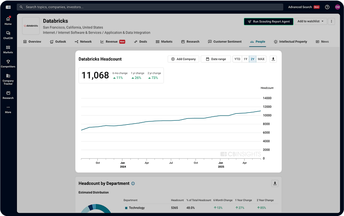
Task: Switch chart range to 1Y
Action: pyautogui.click(x=245, y=59)
